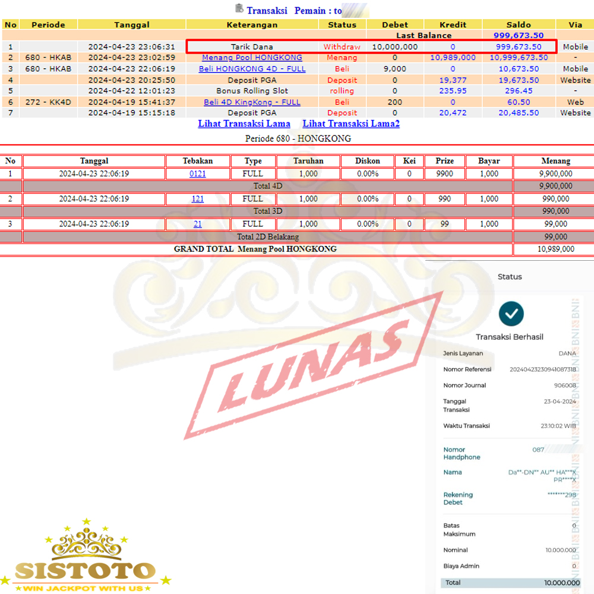Click the GRAND TOTAL Menang Pool HONGKONG row

(255, 249)
